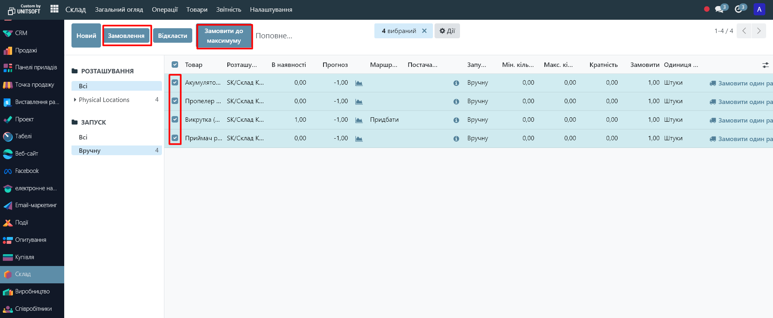Click the Відкласти button

click(x=172, y=36)
